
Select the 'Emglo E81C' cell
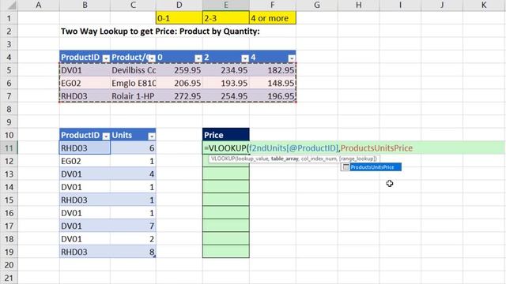tap(133, 83)
